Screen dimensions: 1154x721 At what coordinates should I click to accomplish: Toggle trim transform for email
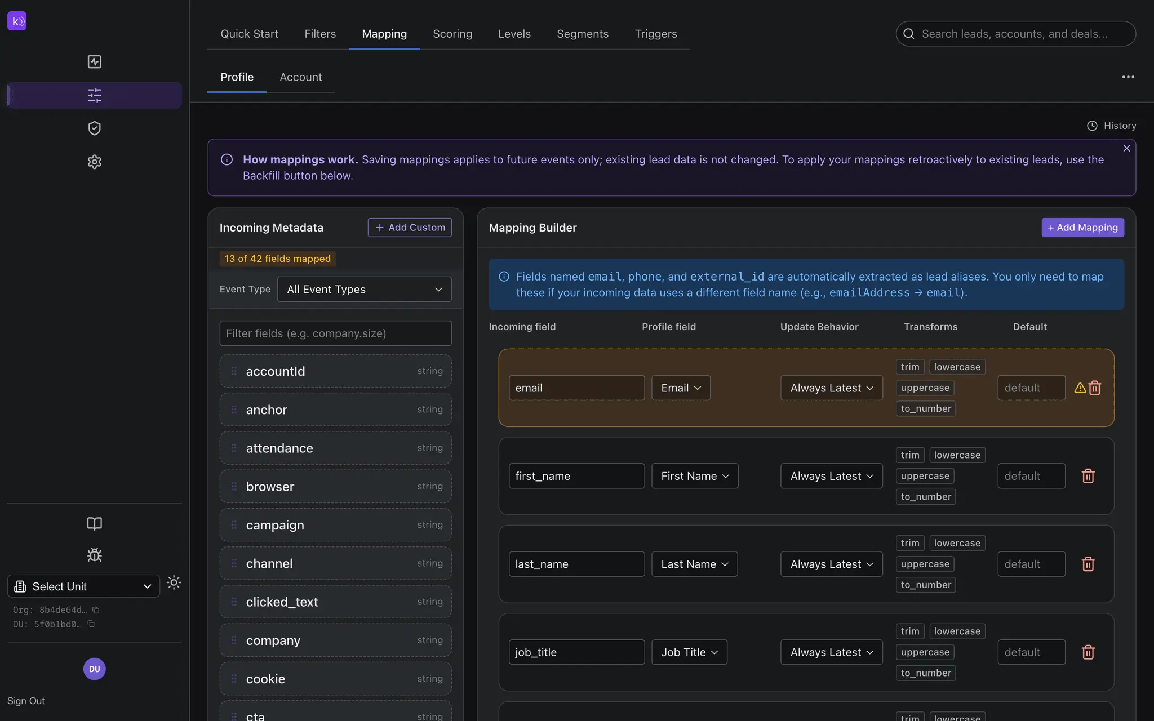(x=910, y=367)
